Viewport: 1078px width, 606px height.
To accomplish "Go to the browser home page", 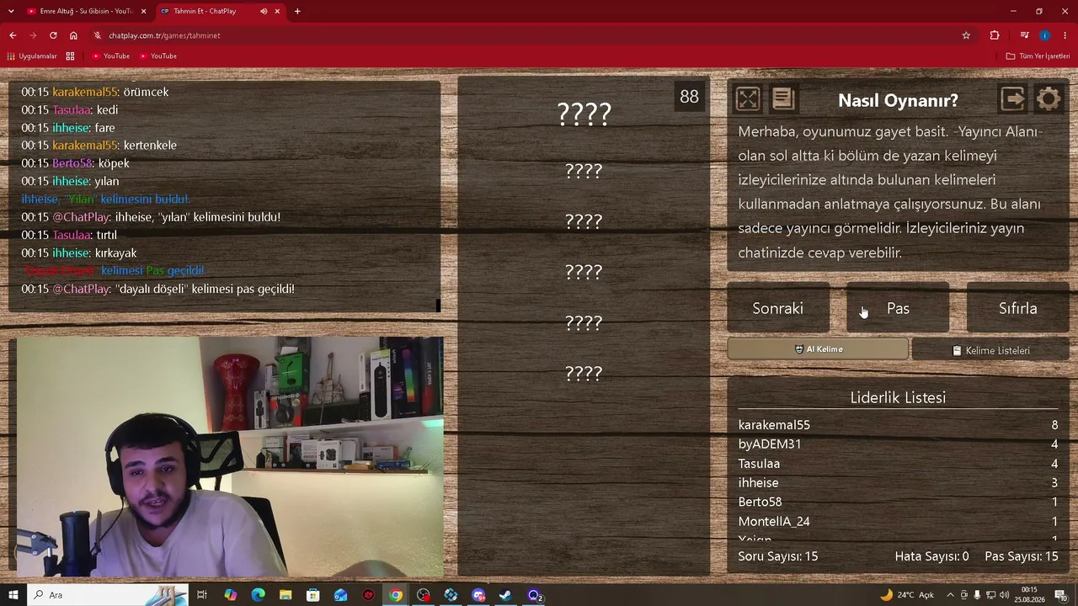I will coord(73,35).
